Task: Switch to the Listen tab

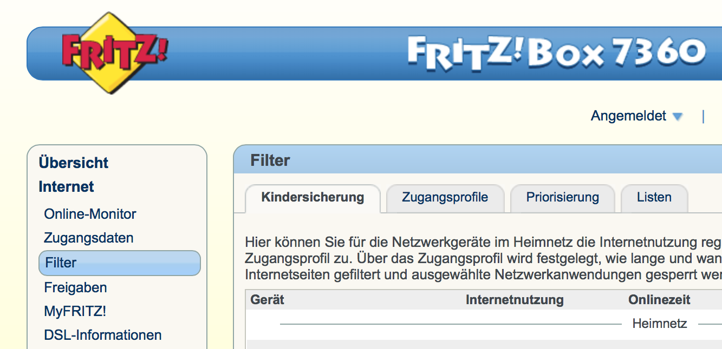Action: [654, 198]
